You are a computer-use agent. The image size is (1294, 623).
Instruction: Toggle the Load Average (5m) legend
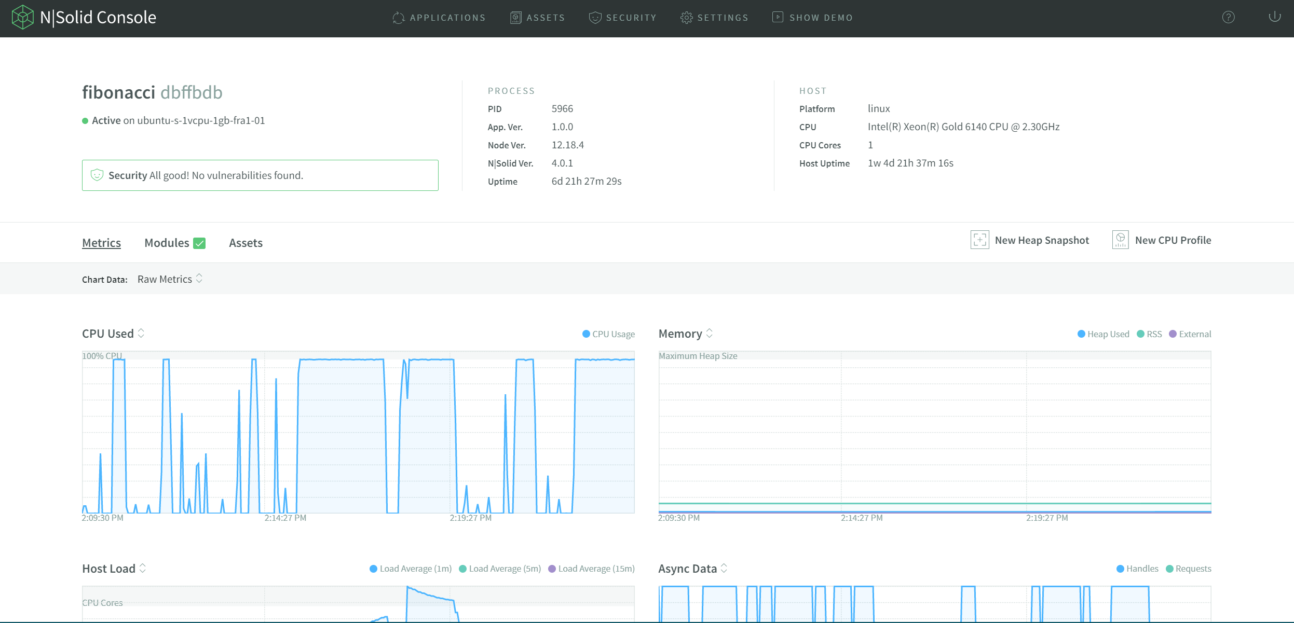click(499, 569)
